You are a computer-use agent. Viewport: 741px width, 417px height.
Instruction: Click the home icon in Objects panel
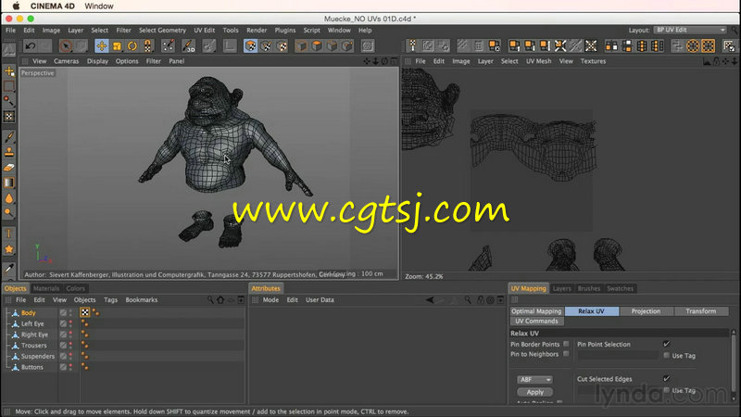pos(220,299)
